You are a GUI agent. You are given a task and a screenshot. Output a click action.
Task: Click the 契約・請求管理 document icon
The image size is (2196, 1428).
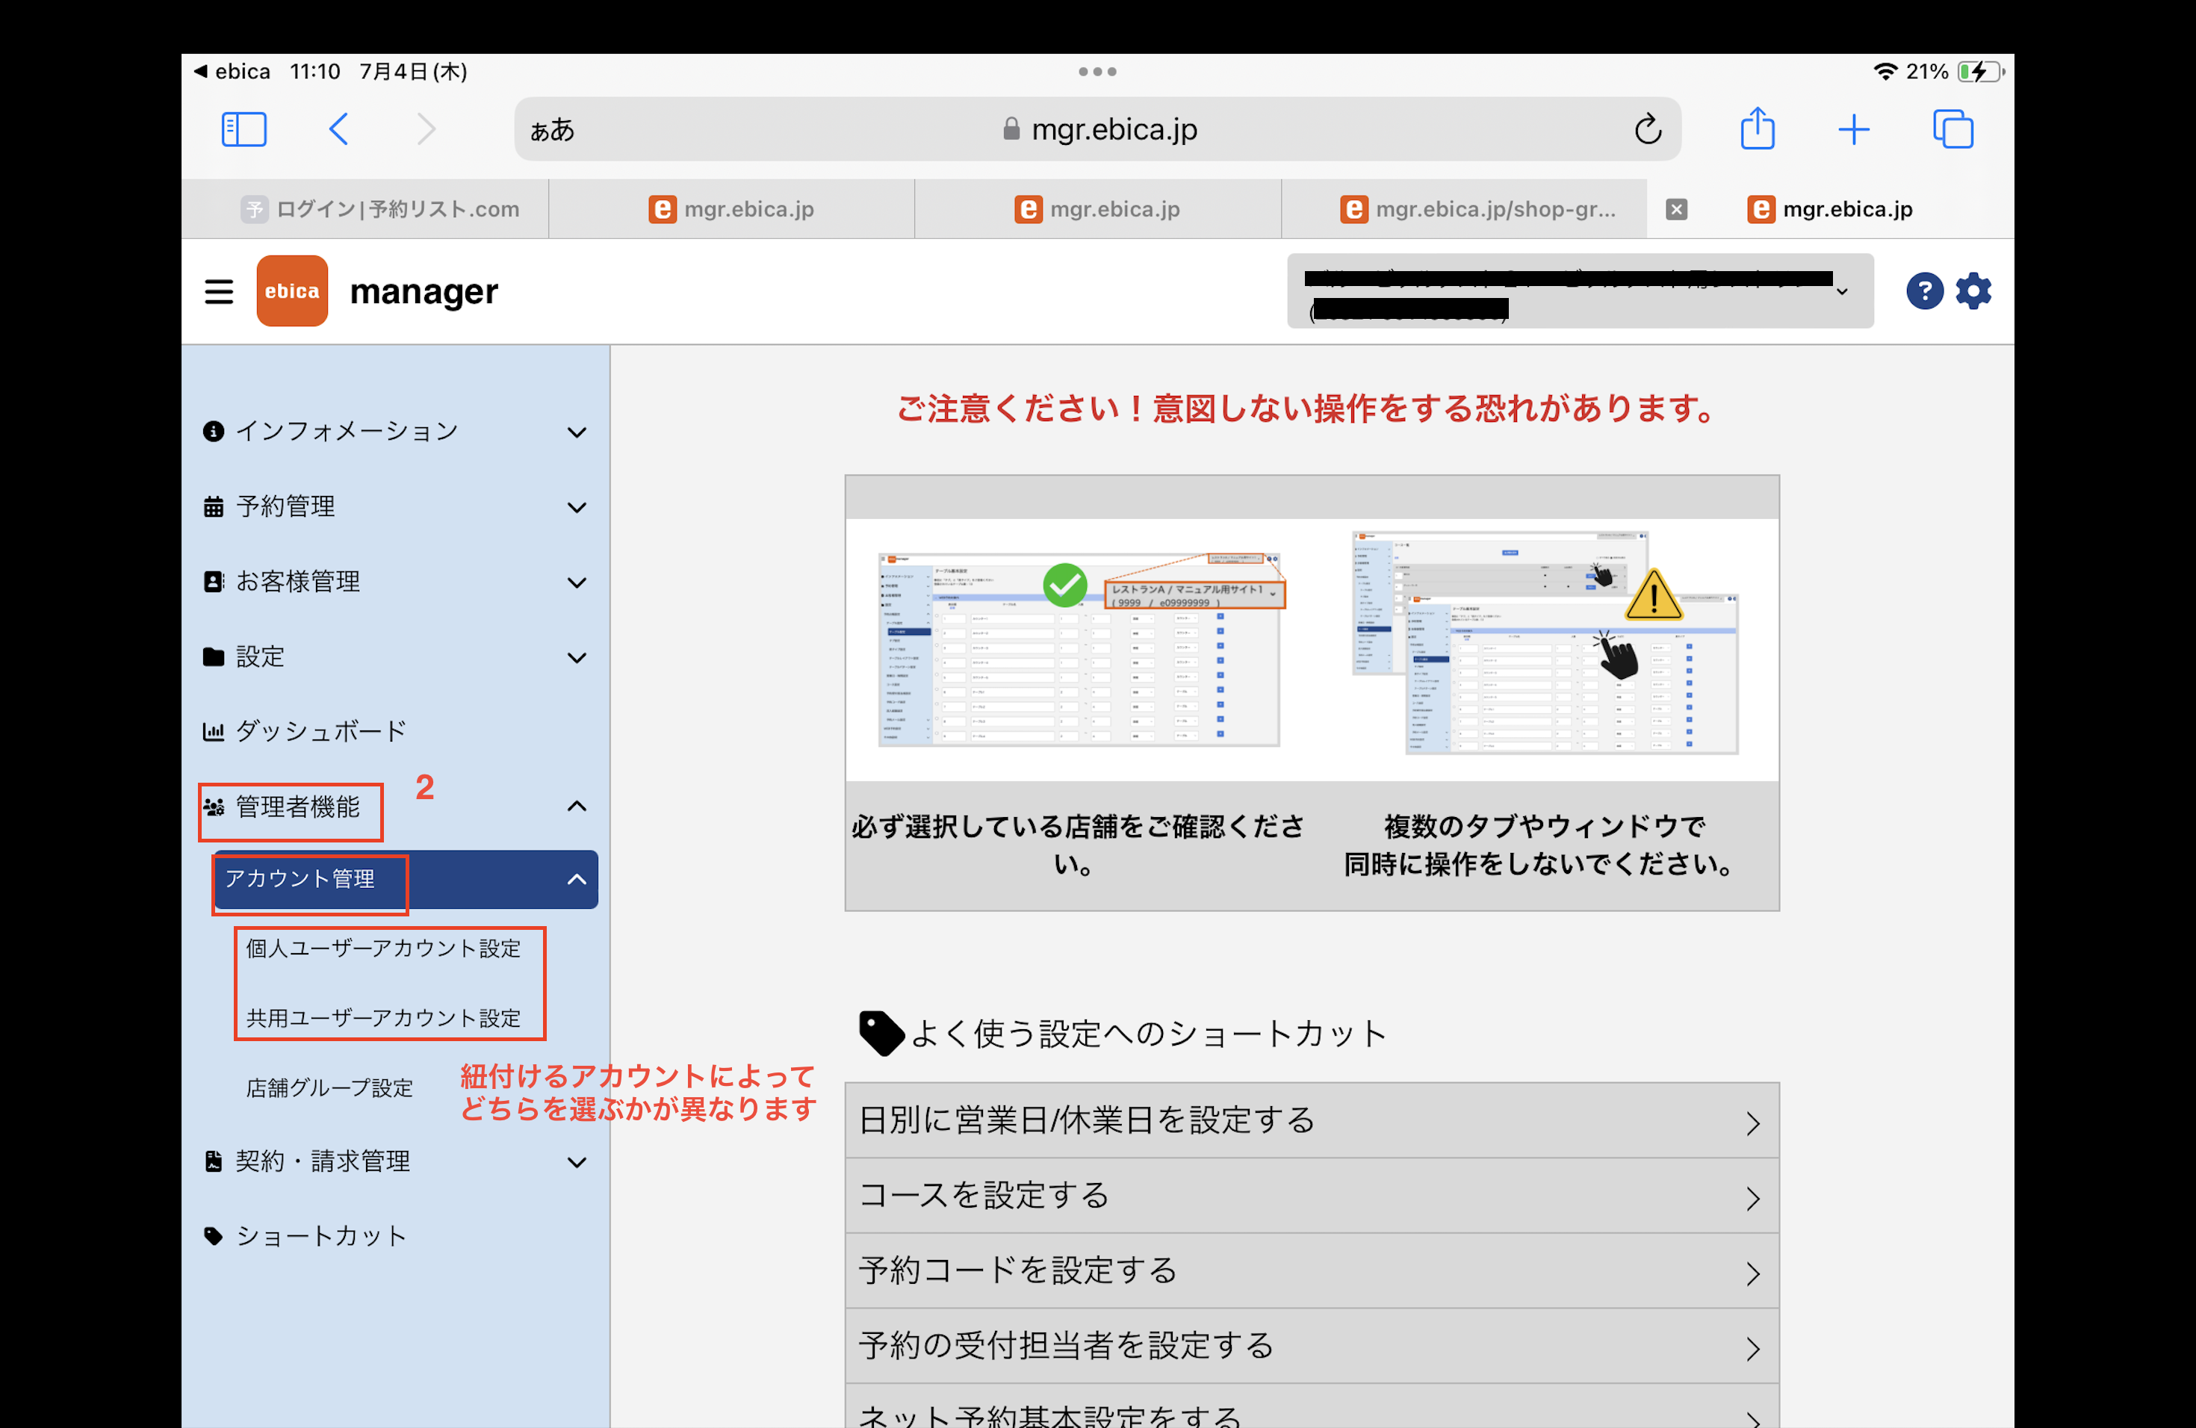[x=213, y=1161]
